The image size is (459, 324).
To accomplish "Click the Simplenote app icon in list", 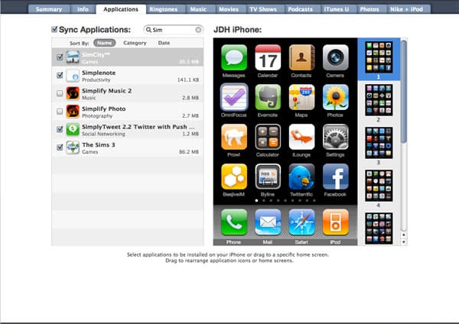I will click(73, 75).
